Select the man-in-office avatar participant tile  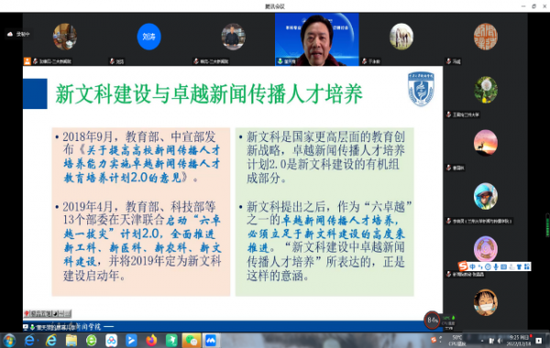click(233, 37)
